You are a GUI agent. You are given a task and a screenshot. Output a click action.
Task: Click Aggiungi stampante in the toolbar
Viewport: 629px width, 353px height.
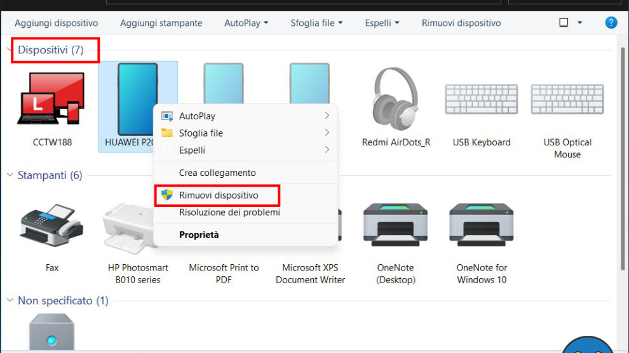coord(161,23)
